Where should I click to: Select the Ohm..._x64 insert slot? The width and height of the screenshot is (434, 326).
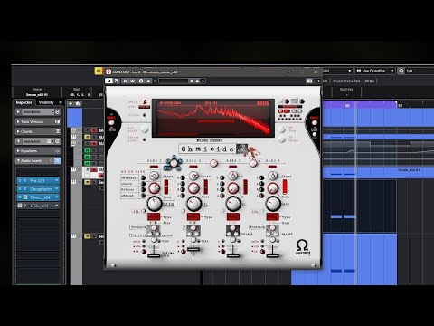(x=38, y=197)
